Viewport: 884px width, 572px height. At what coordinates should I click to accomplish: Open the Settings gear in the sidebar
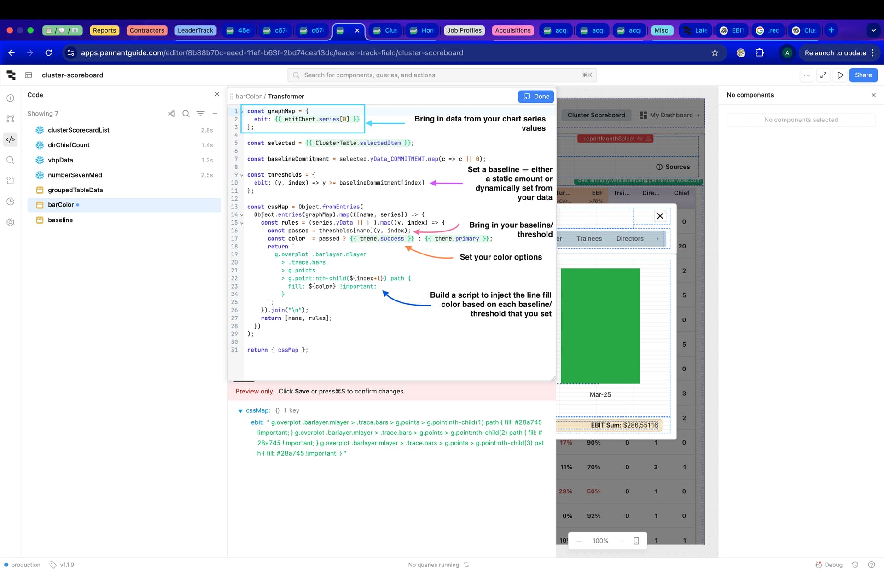pyautogui.click(x=11, y=222)
